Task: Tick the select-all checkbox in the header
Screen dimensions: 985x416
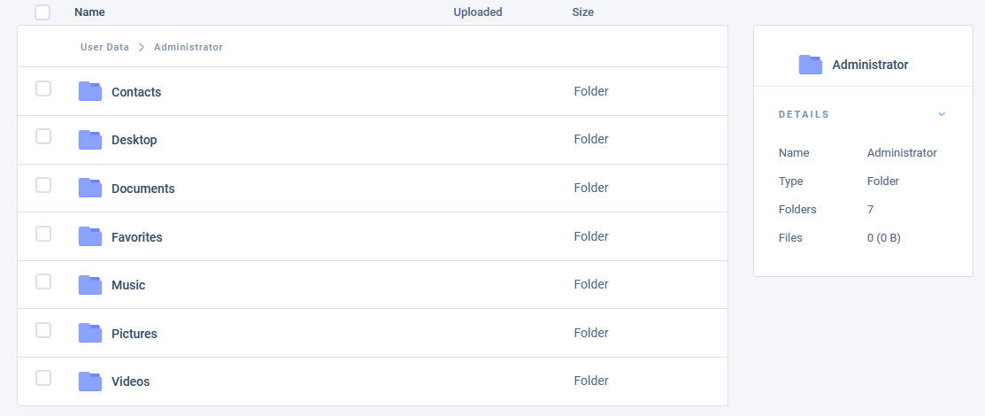Action: tap(42, 12)
